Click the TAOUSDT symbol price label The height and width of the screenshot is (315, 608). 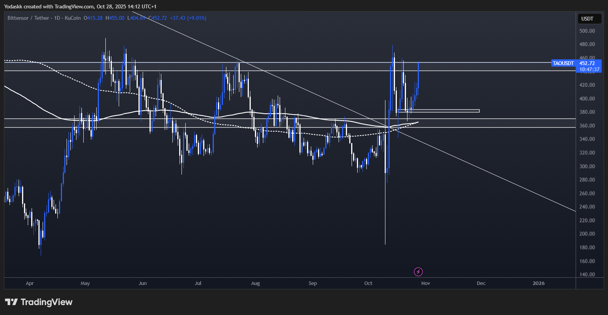pos(563,63)
